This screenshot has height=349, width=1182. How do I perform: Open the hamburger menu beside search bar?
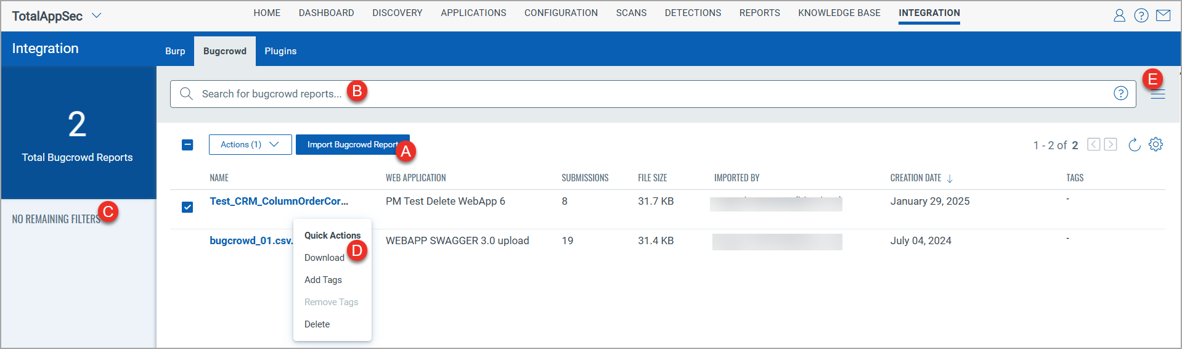tap(1158, 94)
